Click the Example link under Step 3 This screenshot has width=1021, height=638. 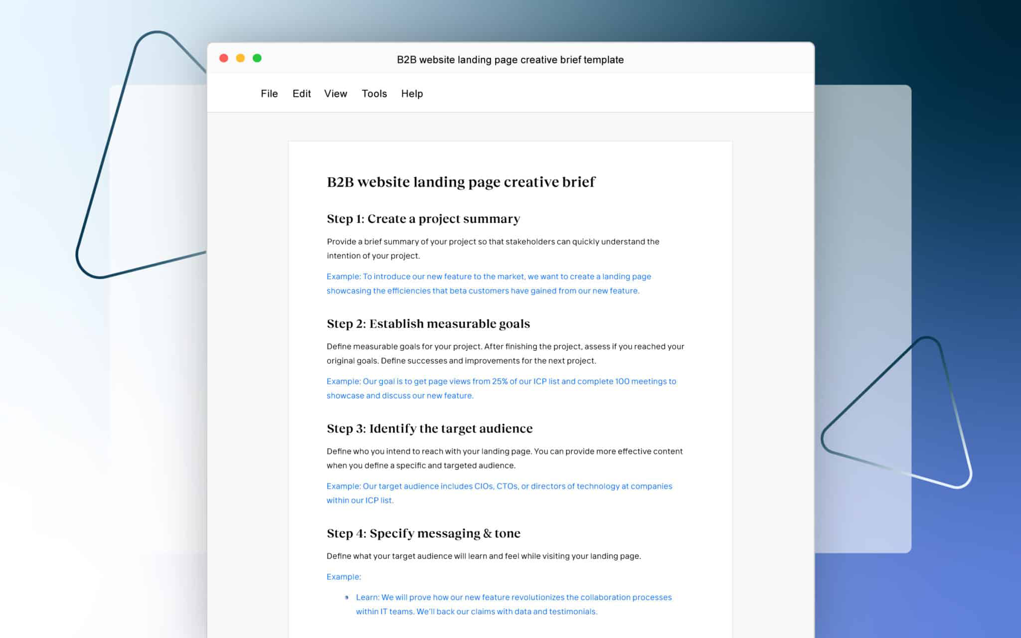pyautogui.click(x=499, y=493)
